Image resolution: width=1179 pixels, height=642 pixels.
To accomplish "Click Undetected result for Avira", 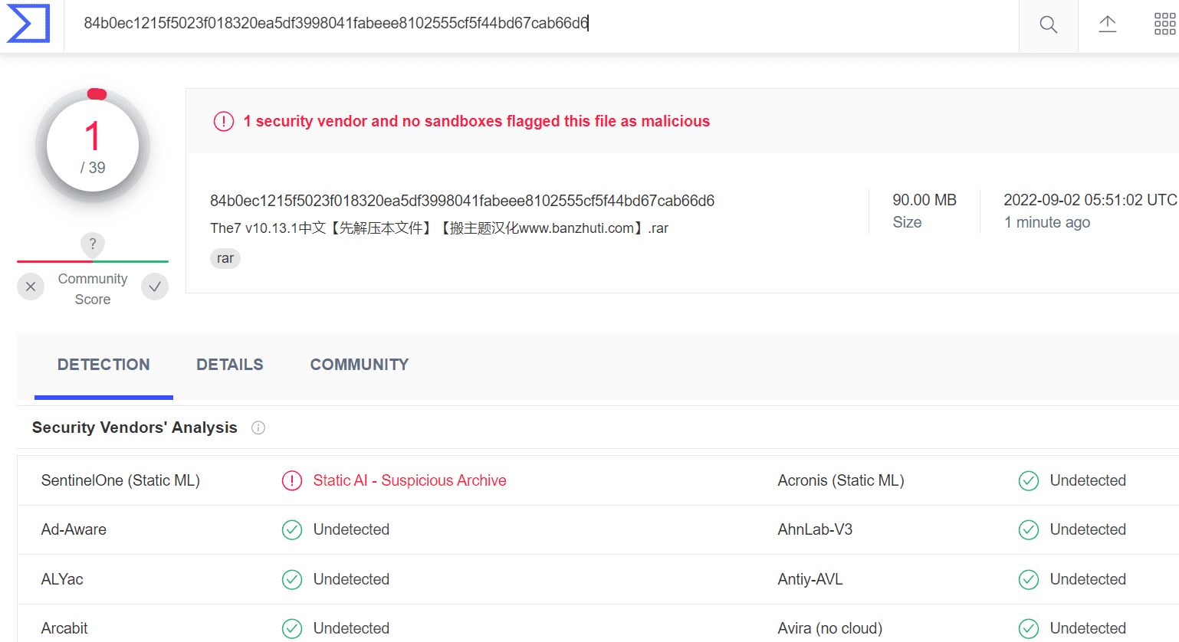I will (x=1088, y=628).
